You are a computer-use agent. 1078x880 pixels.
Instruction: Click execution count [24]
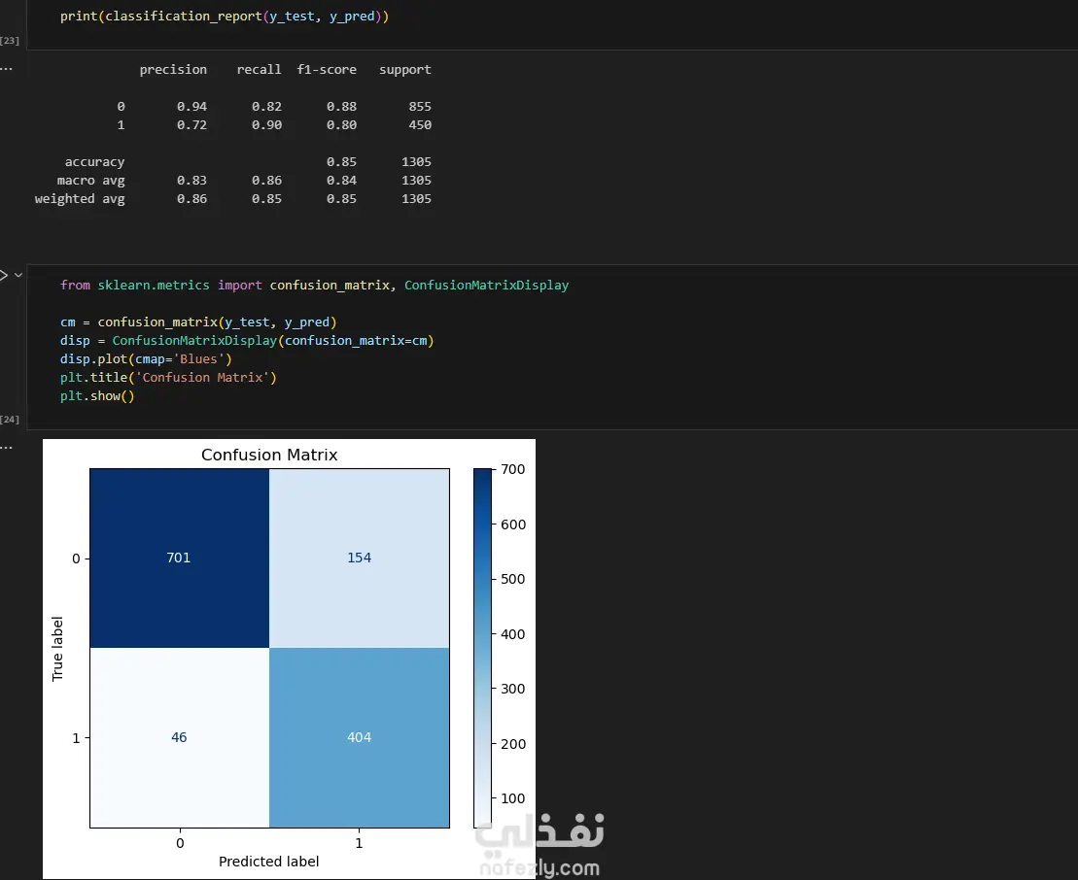[10, 419]
